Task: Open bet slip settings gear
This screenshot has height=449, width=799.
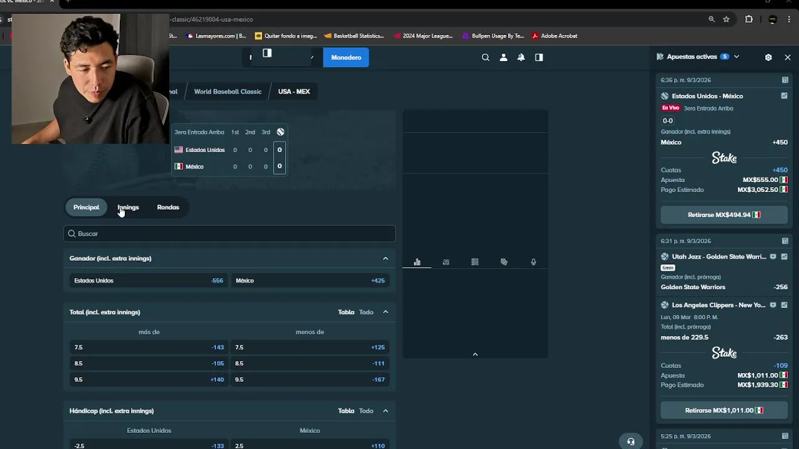Action: [768, 57]
